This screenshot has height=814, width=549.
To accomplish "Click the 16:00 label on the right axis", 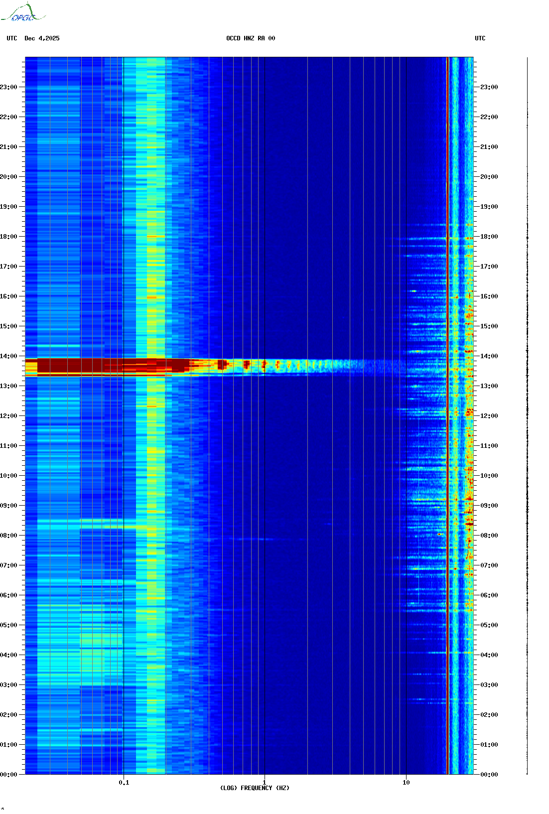I will (489, 296).
